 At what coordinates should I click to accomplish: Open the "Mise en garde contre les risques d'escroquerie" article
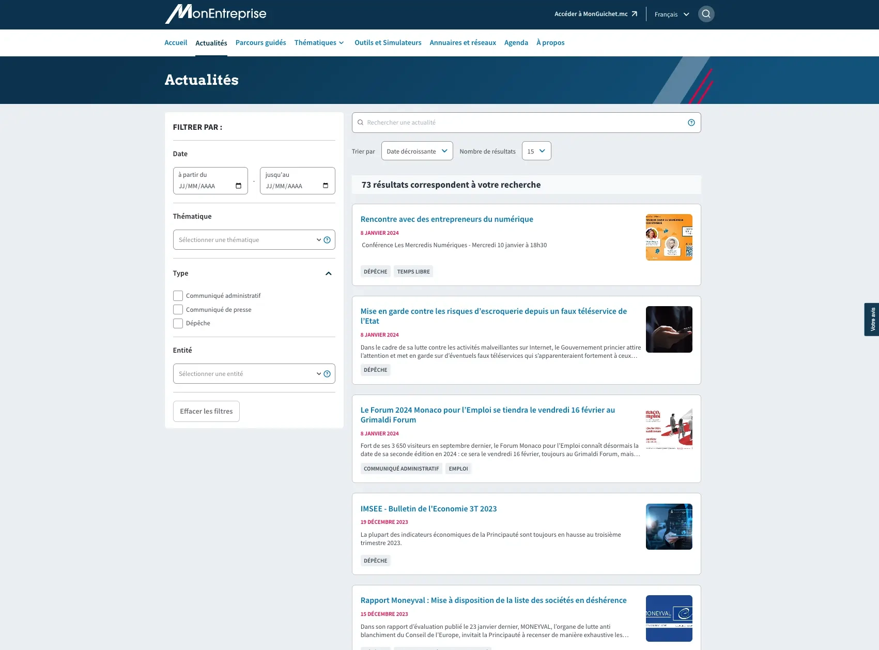[x=494, y=316]
